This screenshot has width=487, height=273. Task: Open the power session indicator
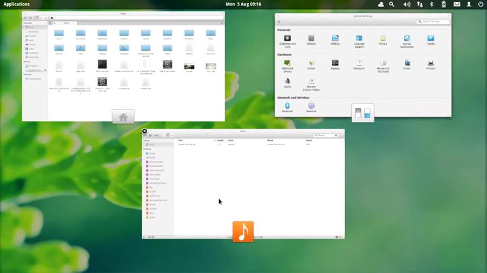(x=481, y=4)
